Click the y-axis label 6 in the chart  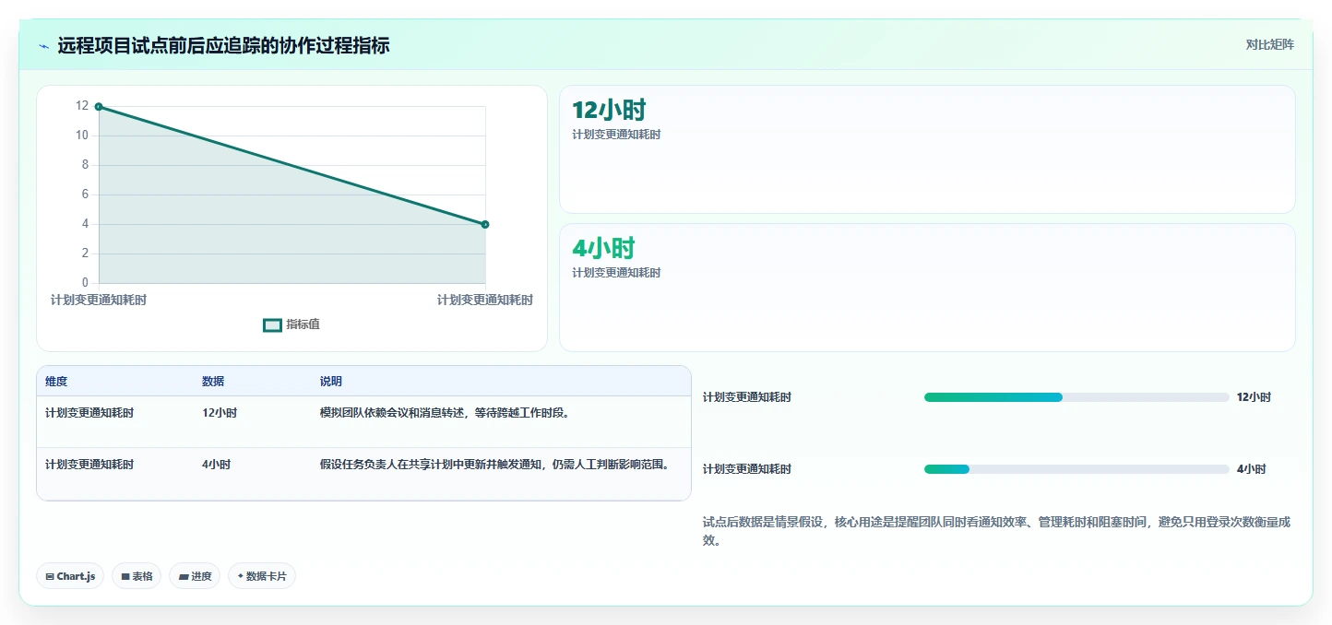coord(85,195)
